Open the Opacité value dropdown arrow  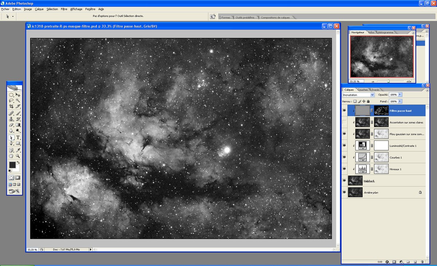pos(399,94)
